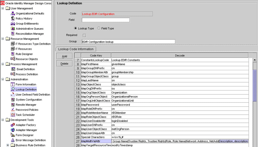The image size is (258, 147).
Task: Click the Code field Lookup.EDIR.Configuration
Action: (x=117, y=14)
